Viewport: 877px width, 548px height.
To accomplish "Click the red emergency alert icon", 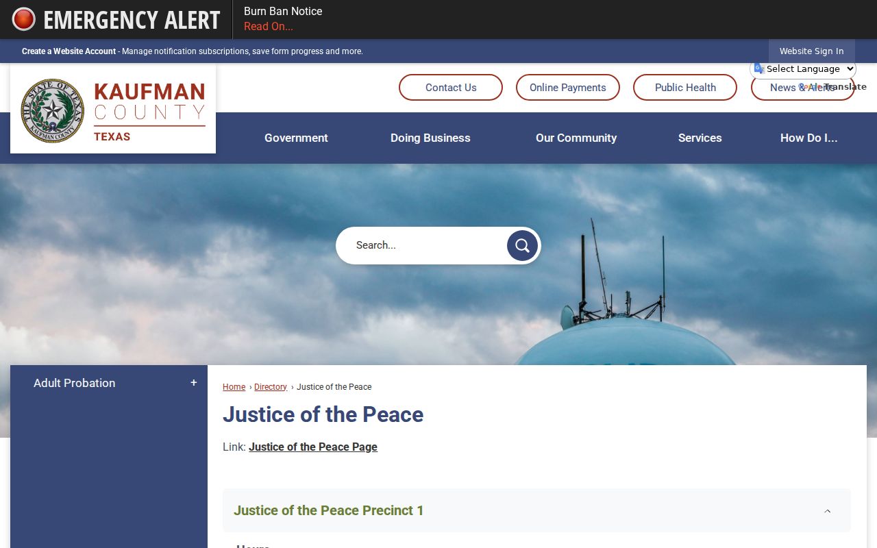I will pyautogui.click(x=24, y=19).
